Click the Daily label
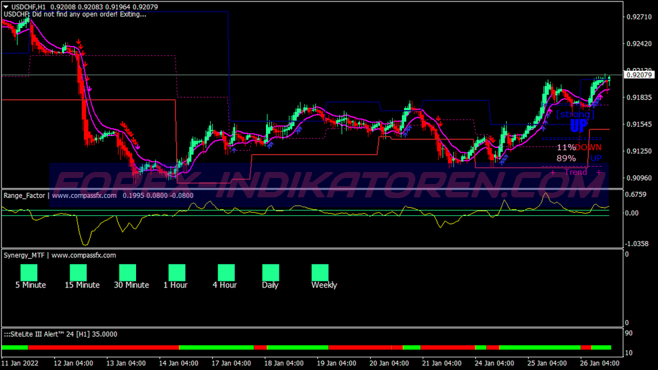This screenshot has width=658, height=370. [x=270, y=285]
